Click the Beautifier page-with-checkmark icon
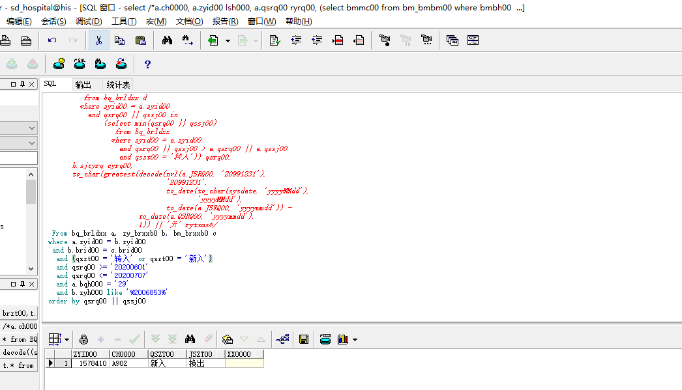 [275, 40]
